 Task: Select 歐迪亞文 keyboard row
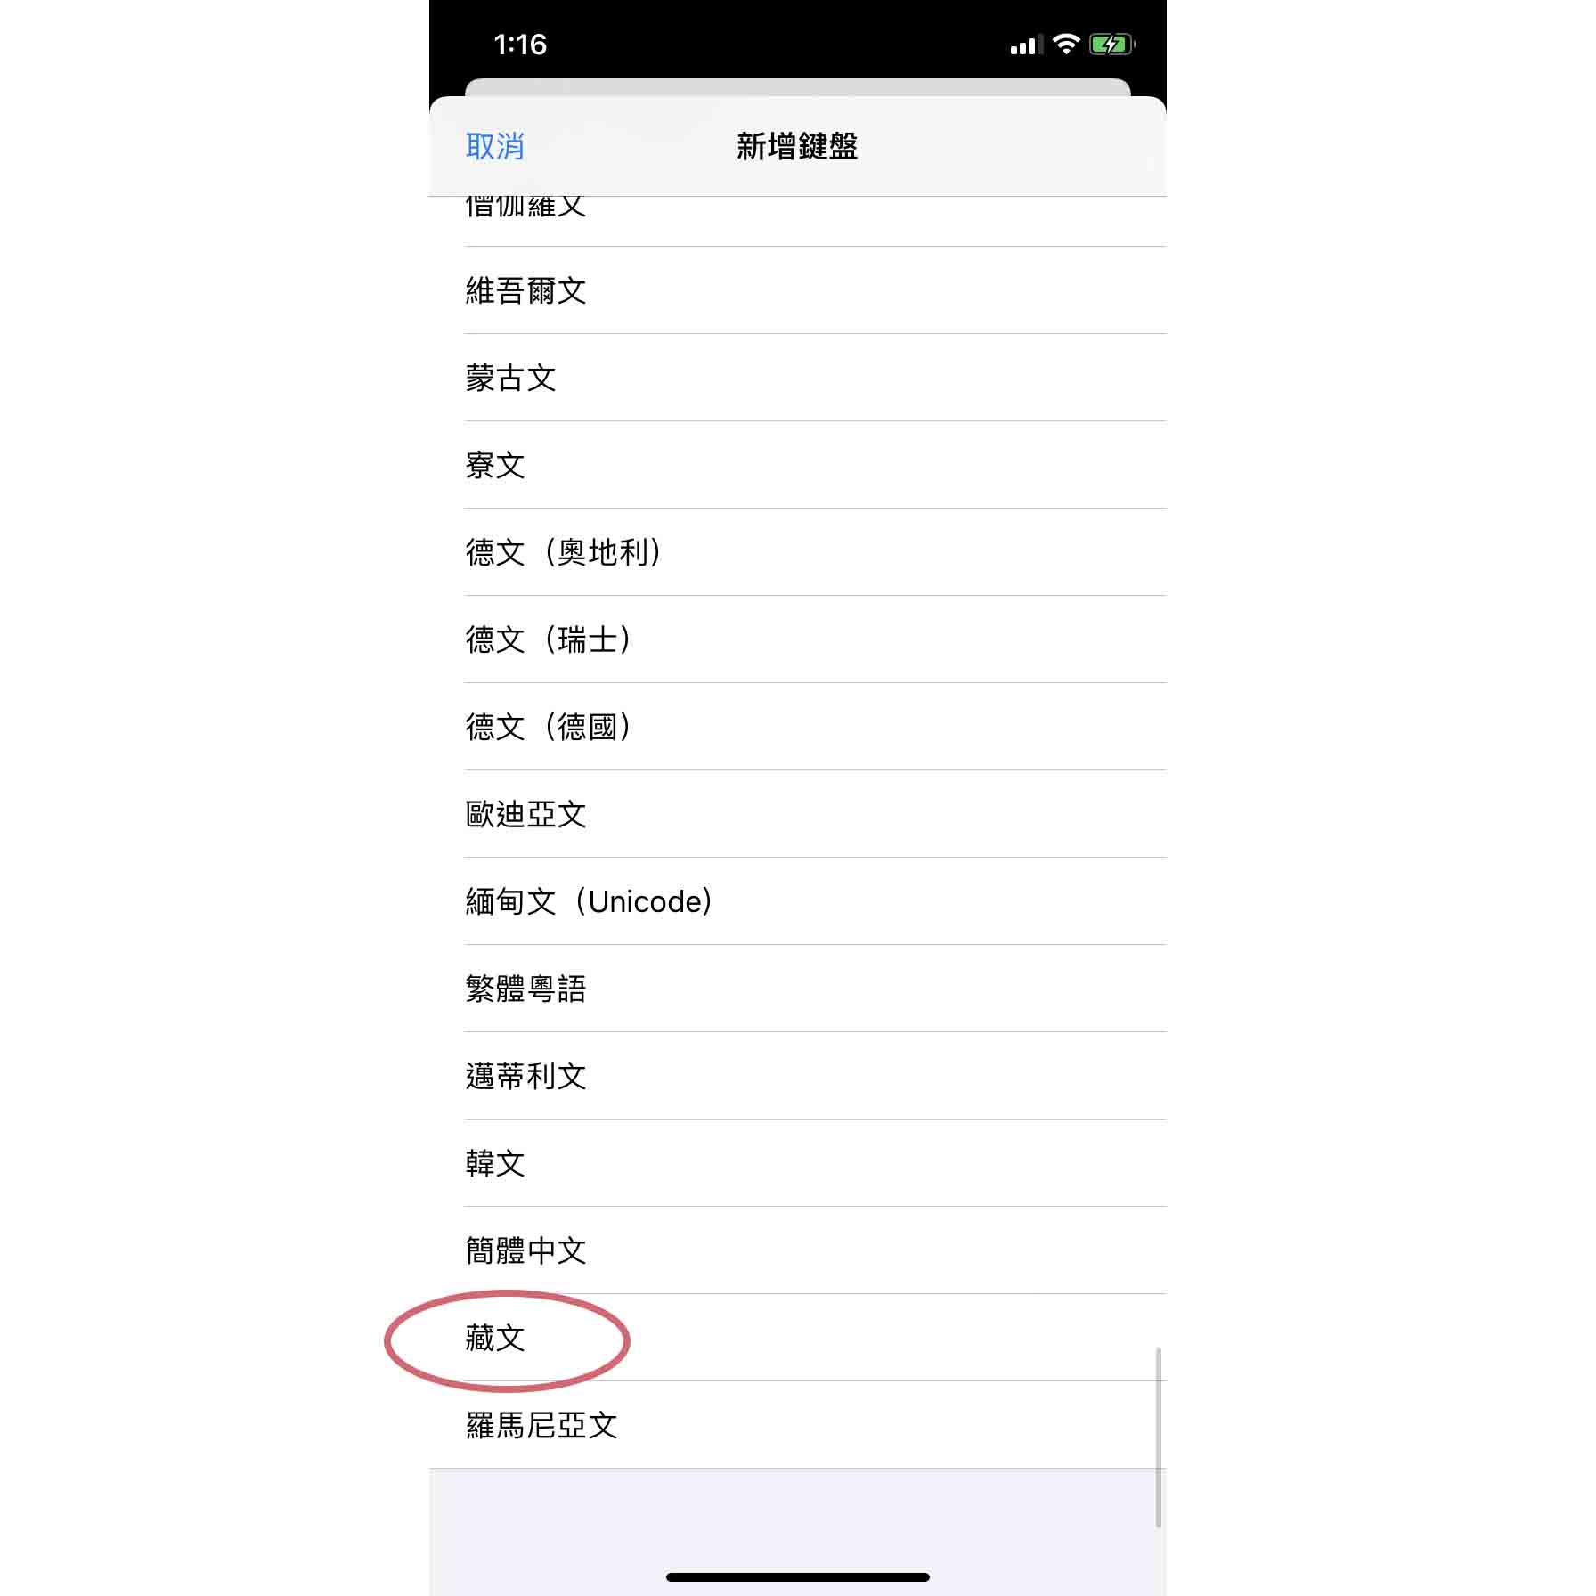tap(798, 814)
